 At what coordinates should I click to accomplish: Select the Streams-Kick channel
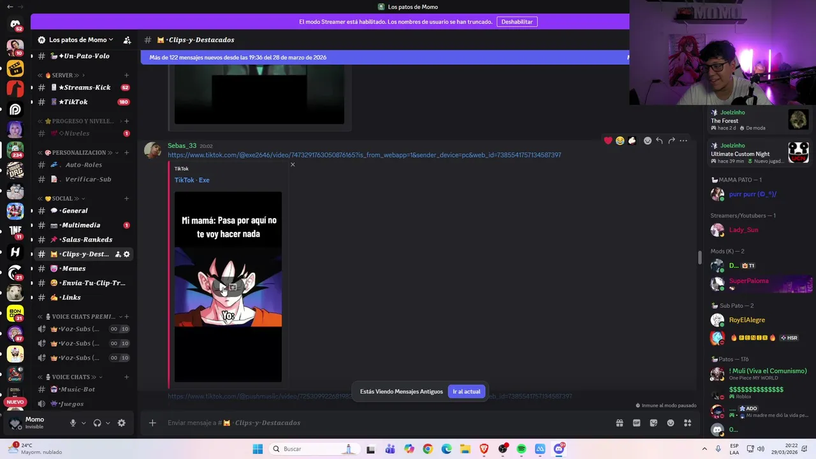tap(83, 87)
